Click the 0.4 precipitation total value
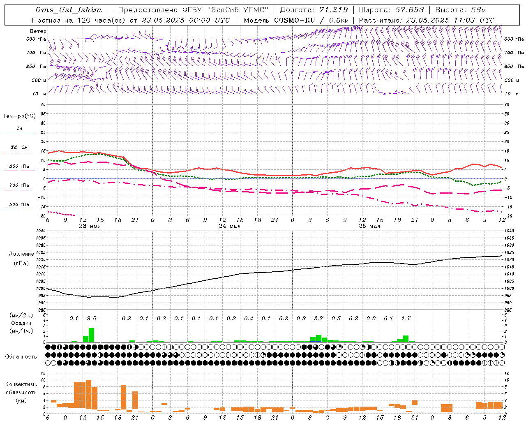 (249, 318)
